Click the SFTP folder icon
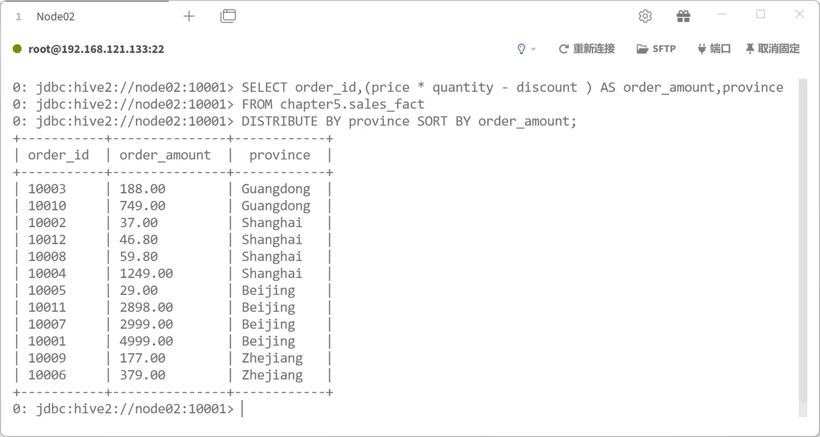820x437 pixels. pos(643,49)
